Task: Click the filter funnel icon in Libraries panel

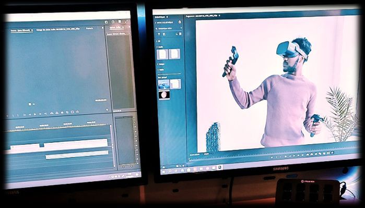Action: pos(159,34)
